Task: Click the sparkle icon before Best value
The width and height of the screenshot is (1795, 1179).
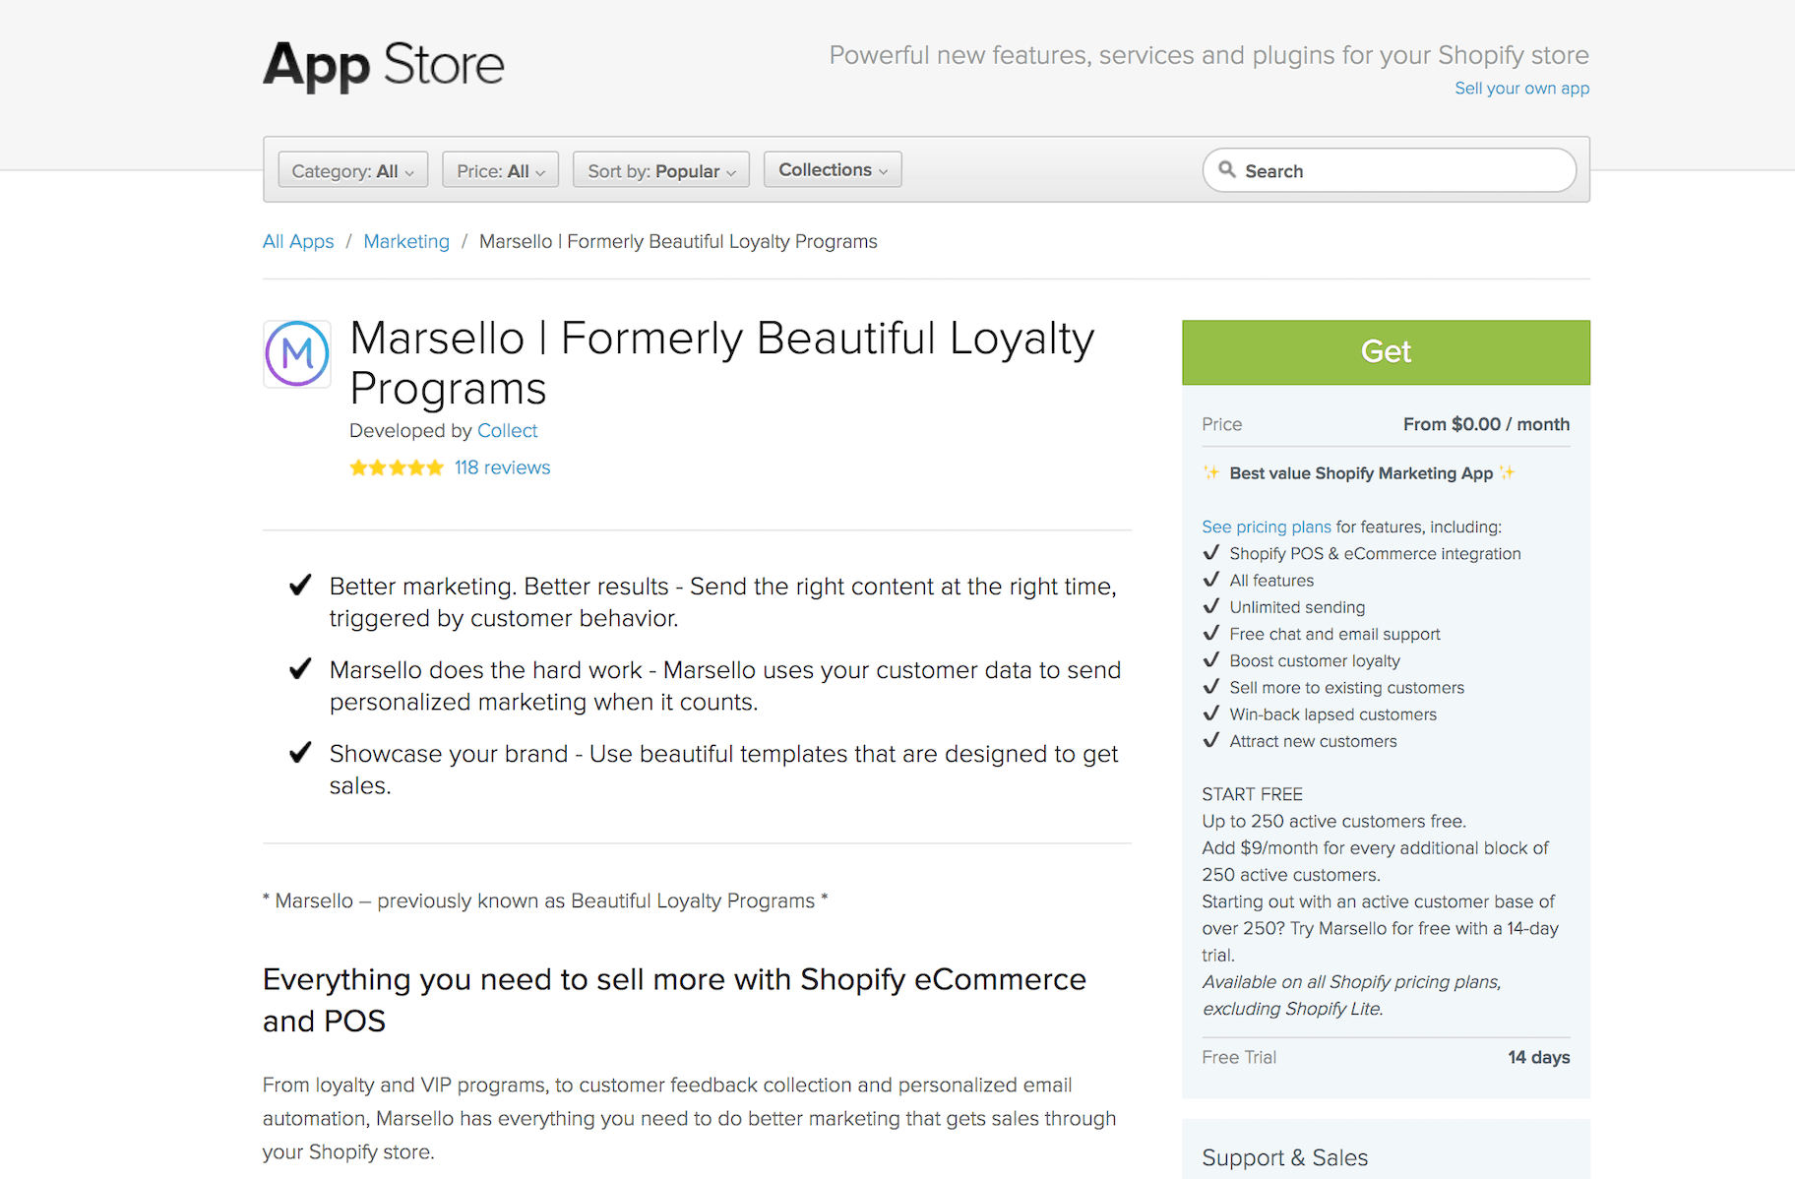Action: [x=1211, y=473]
